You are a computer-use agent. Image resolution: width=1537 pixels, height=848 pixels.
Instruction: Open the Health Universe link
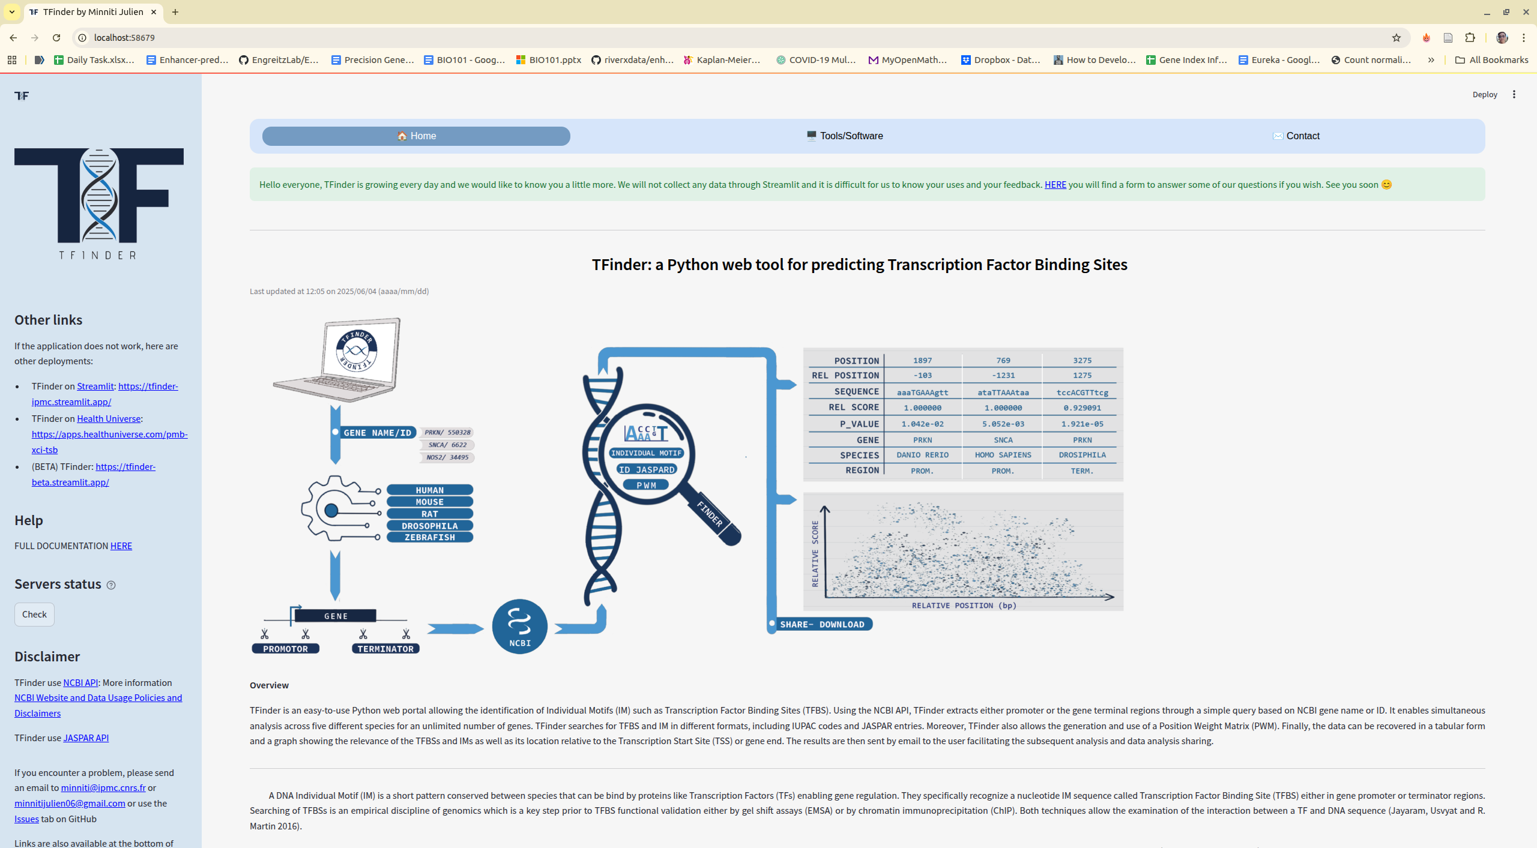click(109, 419)
